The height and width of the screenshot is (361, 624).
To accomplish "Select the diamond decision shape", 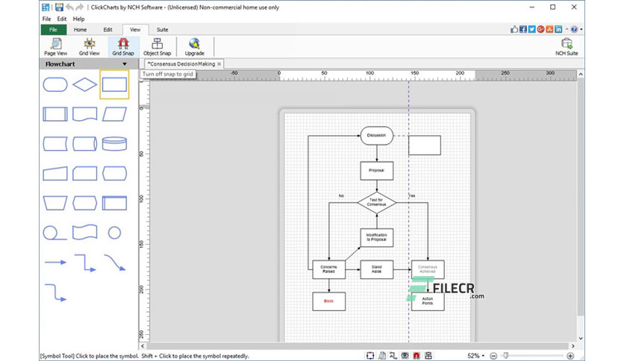I will (x=85, y=85).
